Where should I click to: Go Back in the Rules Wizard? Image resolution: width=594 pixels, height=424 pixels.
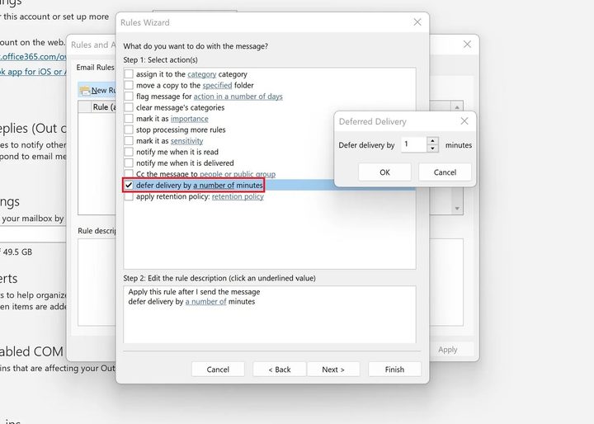point(279,370)
